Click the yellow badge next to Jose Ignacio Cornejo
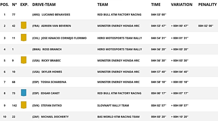218x121 pixels. coord(24,38)
